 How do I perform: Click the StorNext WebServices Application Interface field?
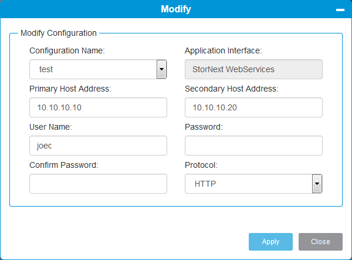(253, 69)
